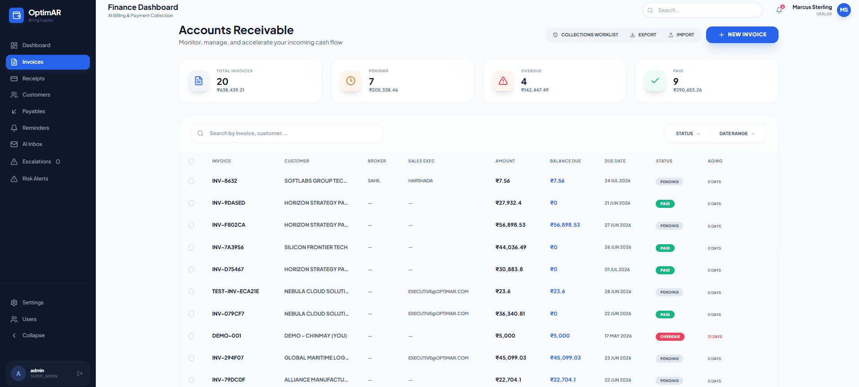
Task: Select the checkbox for INV-7A3956
Action: [192, 247]
